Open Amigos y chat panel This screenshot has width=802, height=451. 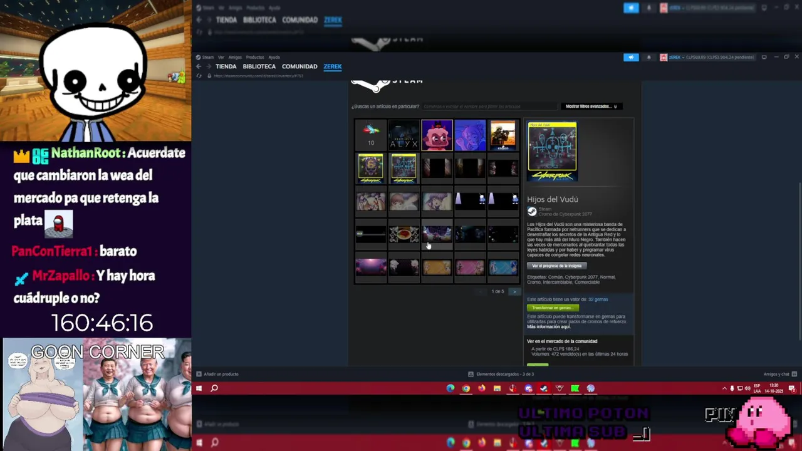tap(779, 374)
